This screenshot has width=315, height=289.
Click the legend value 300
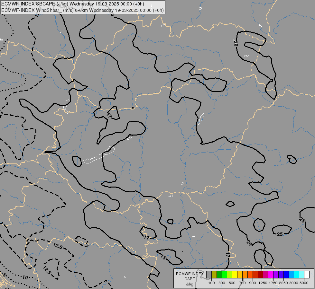click(x=222, y=283)
